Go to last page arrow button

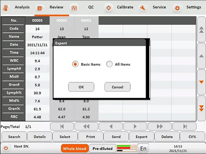185,127
